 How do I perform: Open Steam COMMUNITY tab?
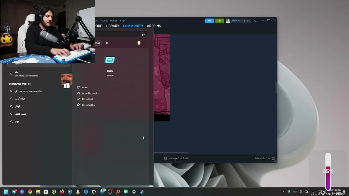click(x=133, y=26)
